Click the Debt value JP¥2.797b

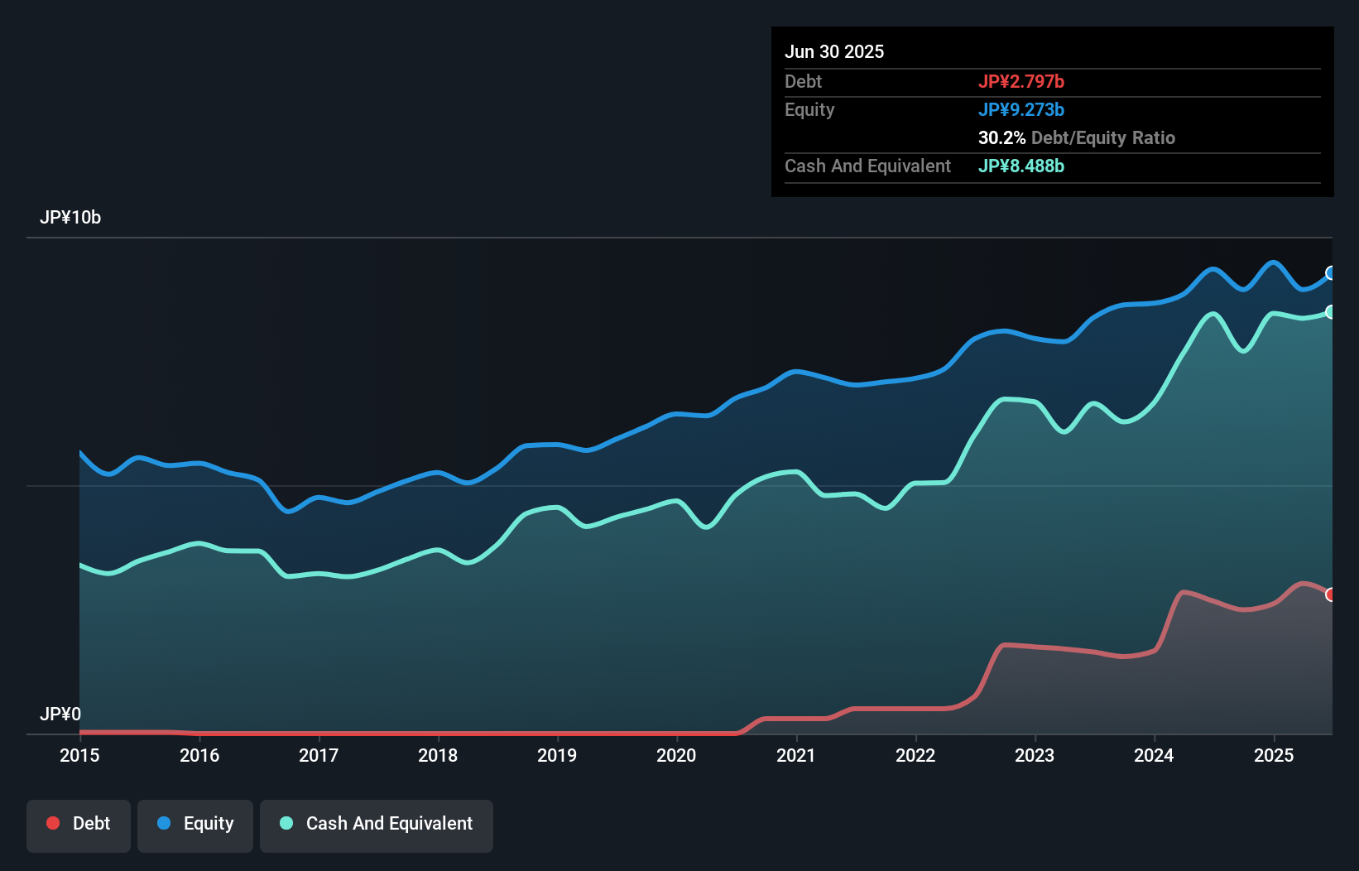(x=1022, y=81)
